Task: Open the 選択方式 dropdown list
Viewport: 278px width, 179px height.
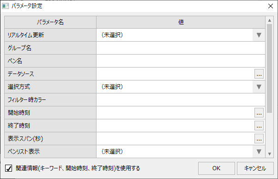Action: point(259,87)
